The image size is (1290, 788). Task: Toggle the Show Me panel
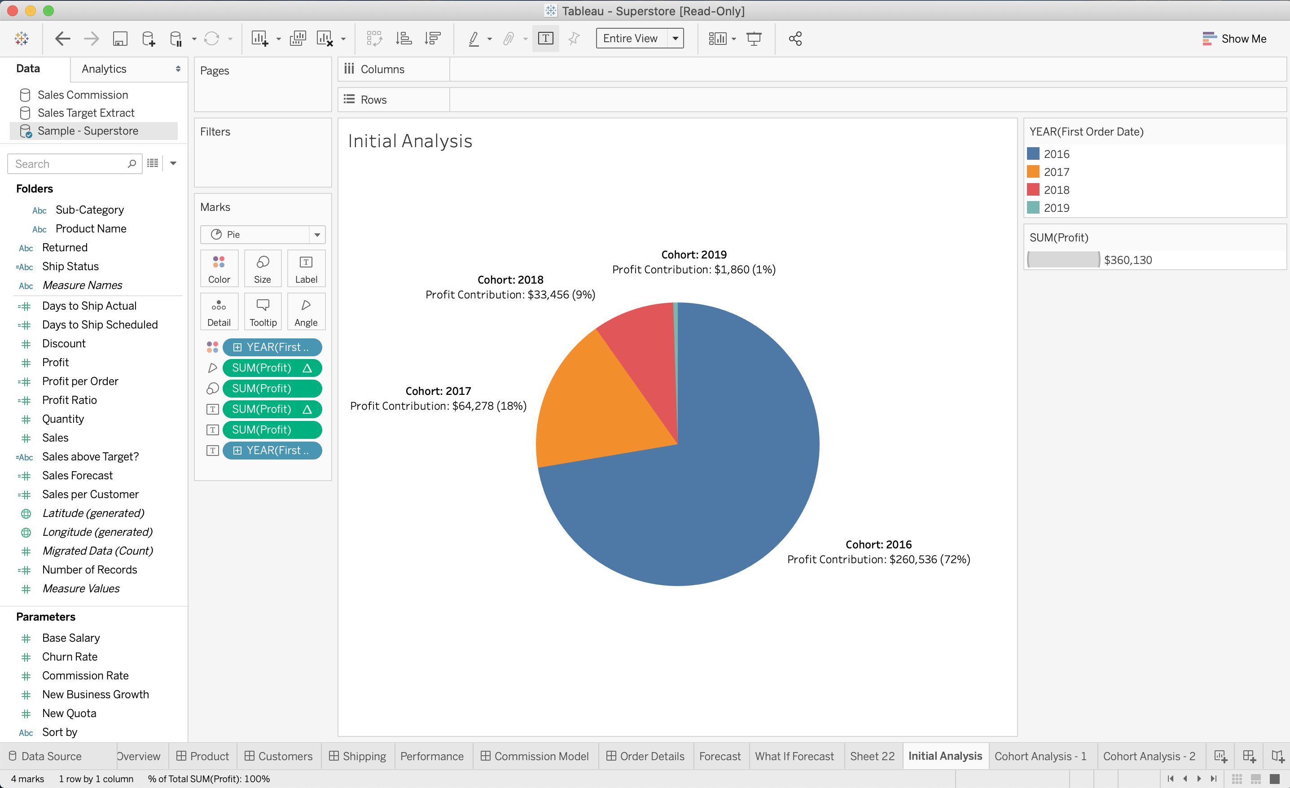click(x=1234, y=38)
